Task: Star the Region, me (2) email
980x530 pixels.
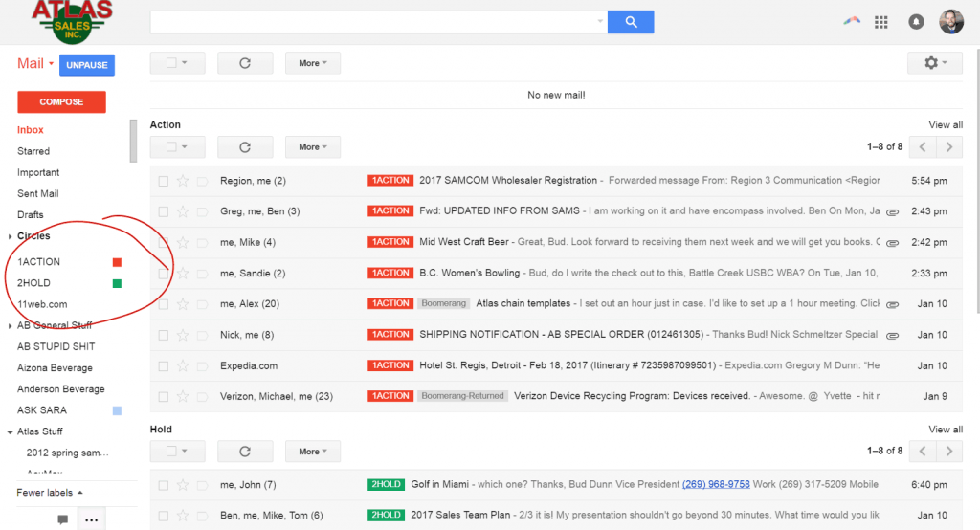Action: click(x=183, y=181)
